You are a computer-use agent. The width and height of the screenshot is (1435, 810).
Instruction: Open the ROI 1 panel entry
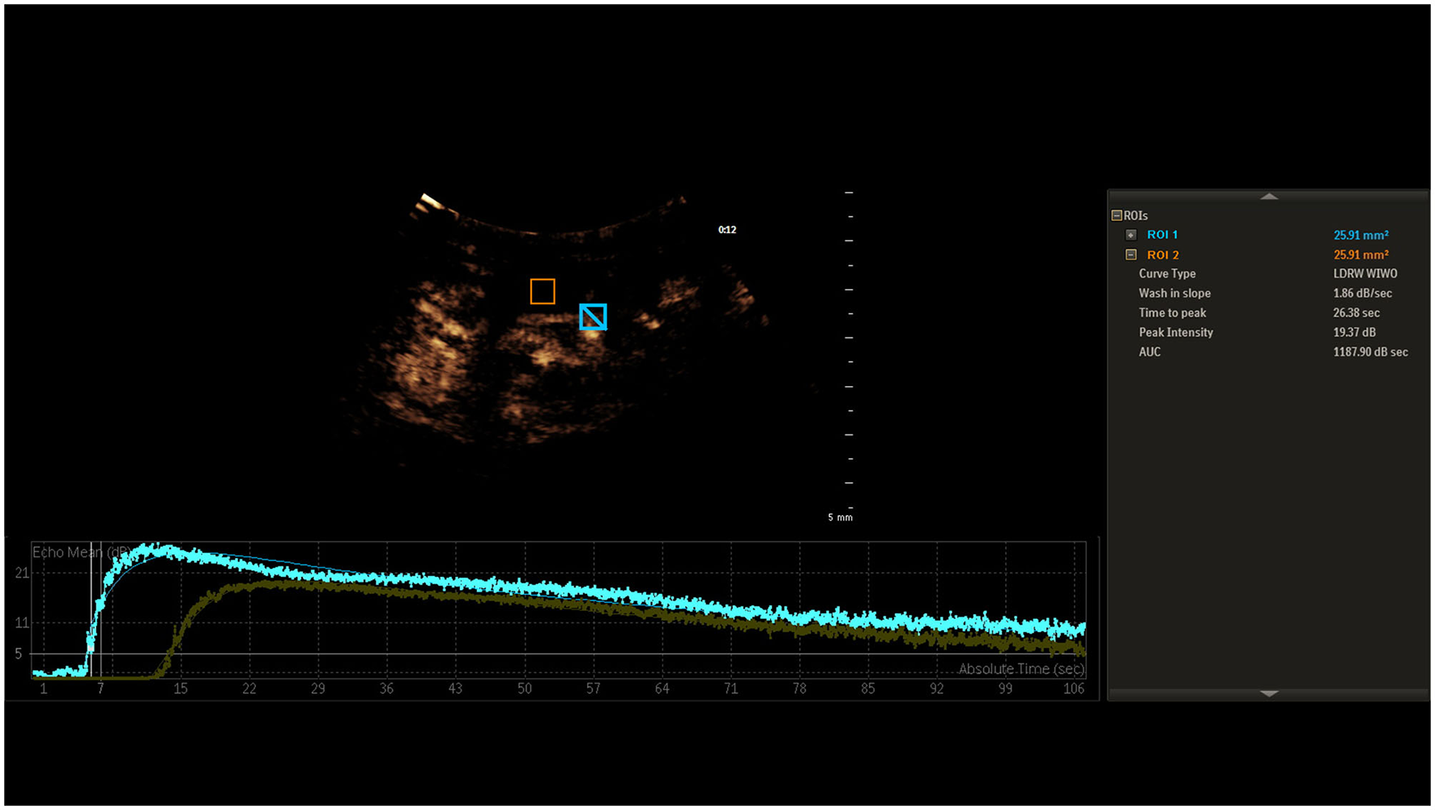point(1162,234)
